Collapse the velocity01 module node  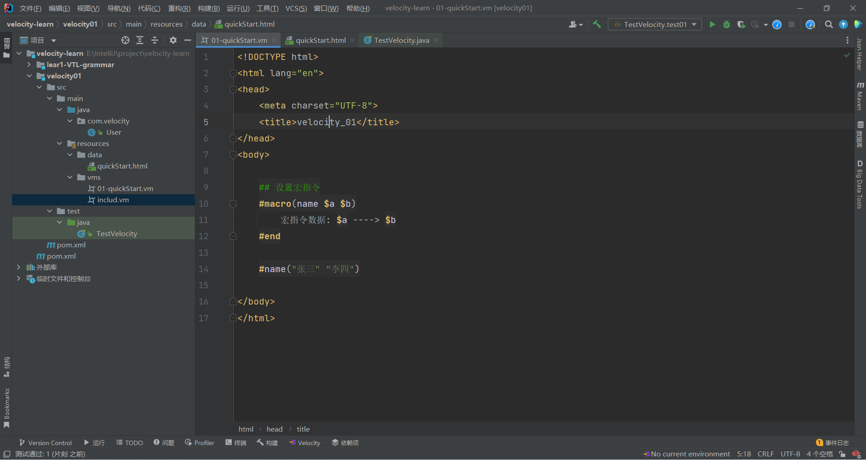coord(29,76)
